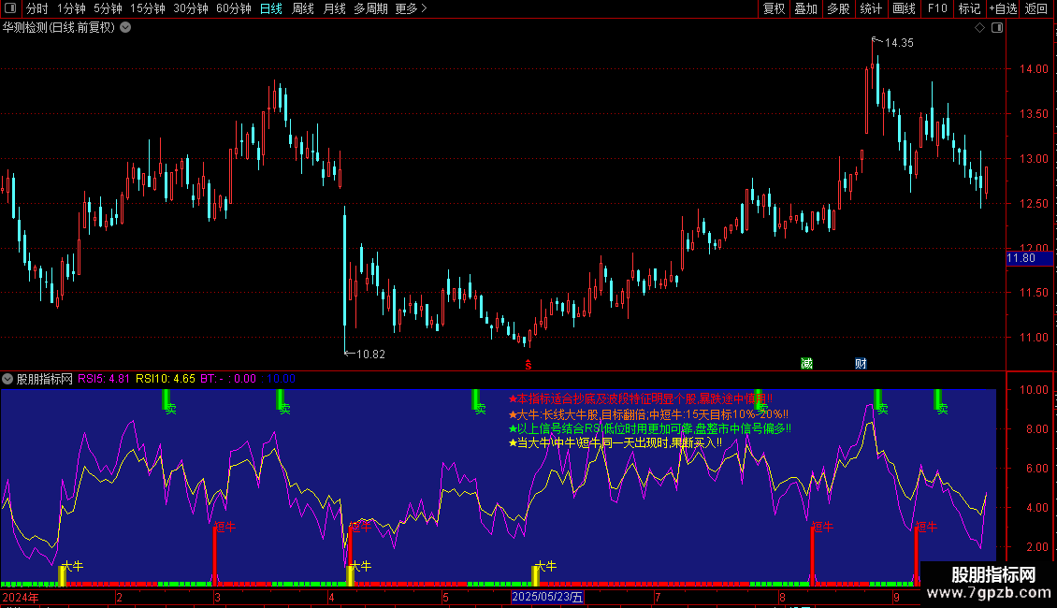Click the red $ marker below chart
The width and height of the screenshot is (1057, 608).
528,365
